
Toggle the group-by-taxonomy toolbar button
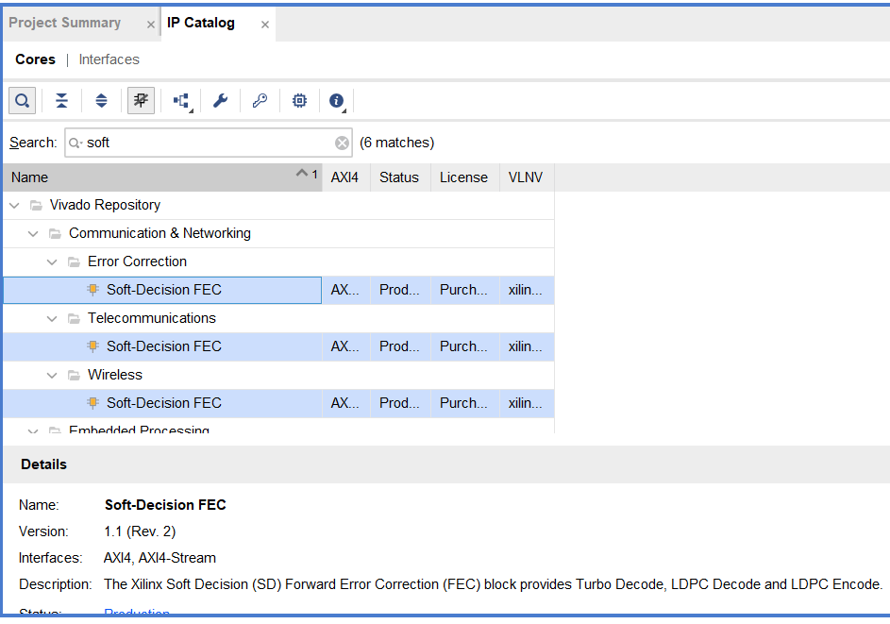click(141, 100)
